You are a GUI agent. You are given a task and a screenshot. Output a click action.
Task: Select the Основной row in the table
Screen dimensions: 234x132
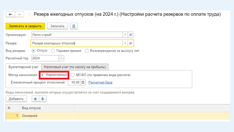(118, 116)
